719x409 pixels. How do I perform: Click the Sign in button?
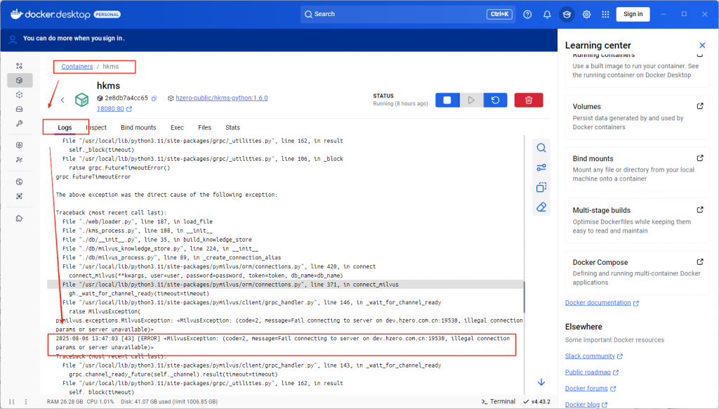tap(633, 14)
